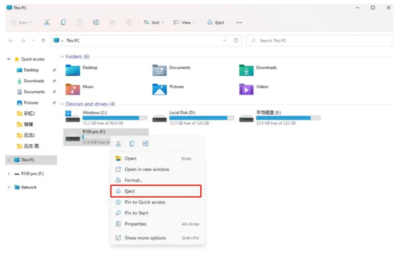Click the Local Disk (D:) capacity bar
Viewport: 400px width, 256px height.
tap(201, 118)
